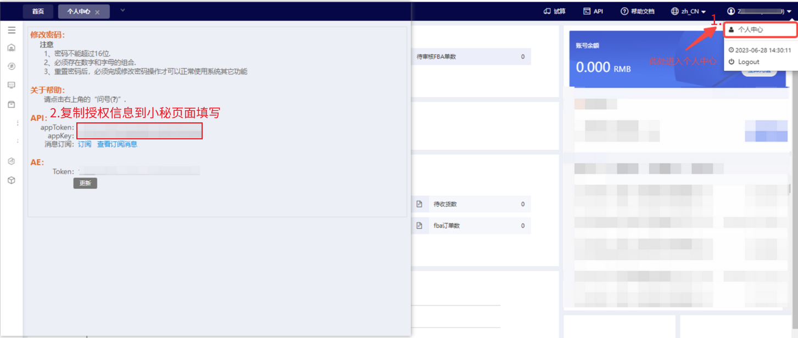Image resolution: width=798 pixels, height=338 pixels.
Task: Click the AE Token value
Action: click(139, 171)
